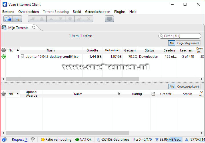The image size is (205, 143).
Task: Click the move-to-bottom toolbar icon
Action: 70,19
